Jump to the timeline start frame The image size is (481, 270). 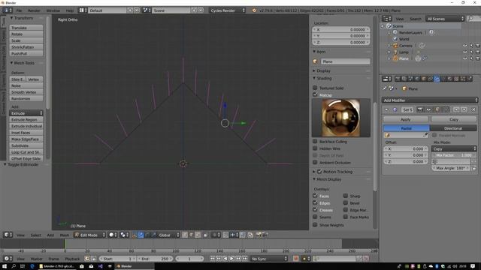212,259
